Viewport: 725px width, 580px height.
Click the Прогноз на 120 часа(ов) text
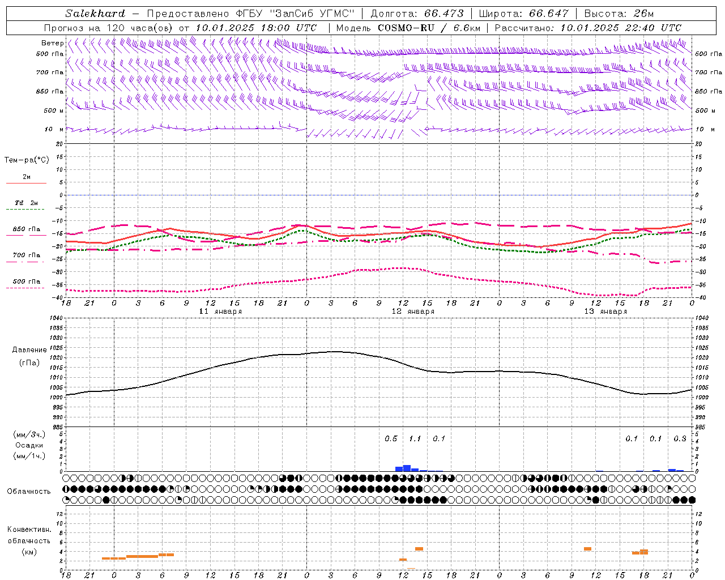pos(109,28)
